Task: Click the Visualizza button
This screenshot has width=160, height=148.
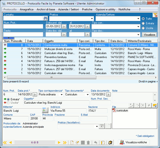Action: click(x=149, y=35)
